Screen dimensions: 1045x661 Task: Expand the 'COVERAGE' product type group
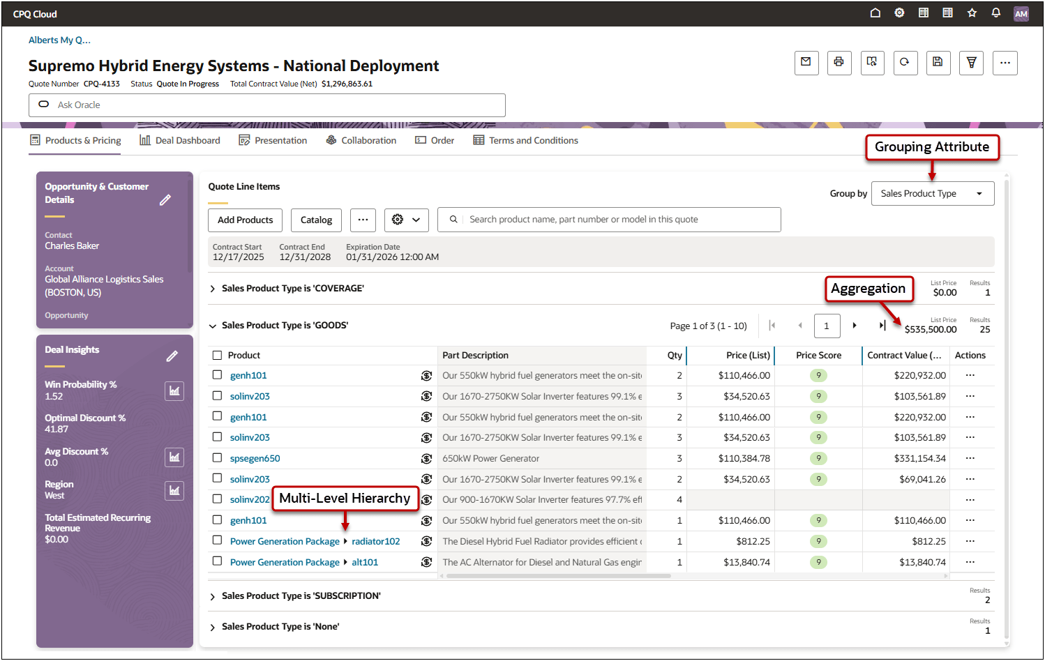[213, 289]
